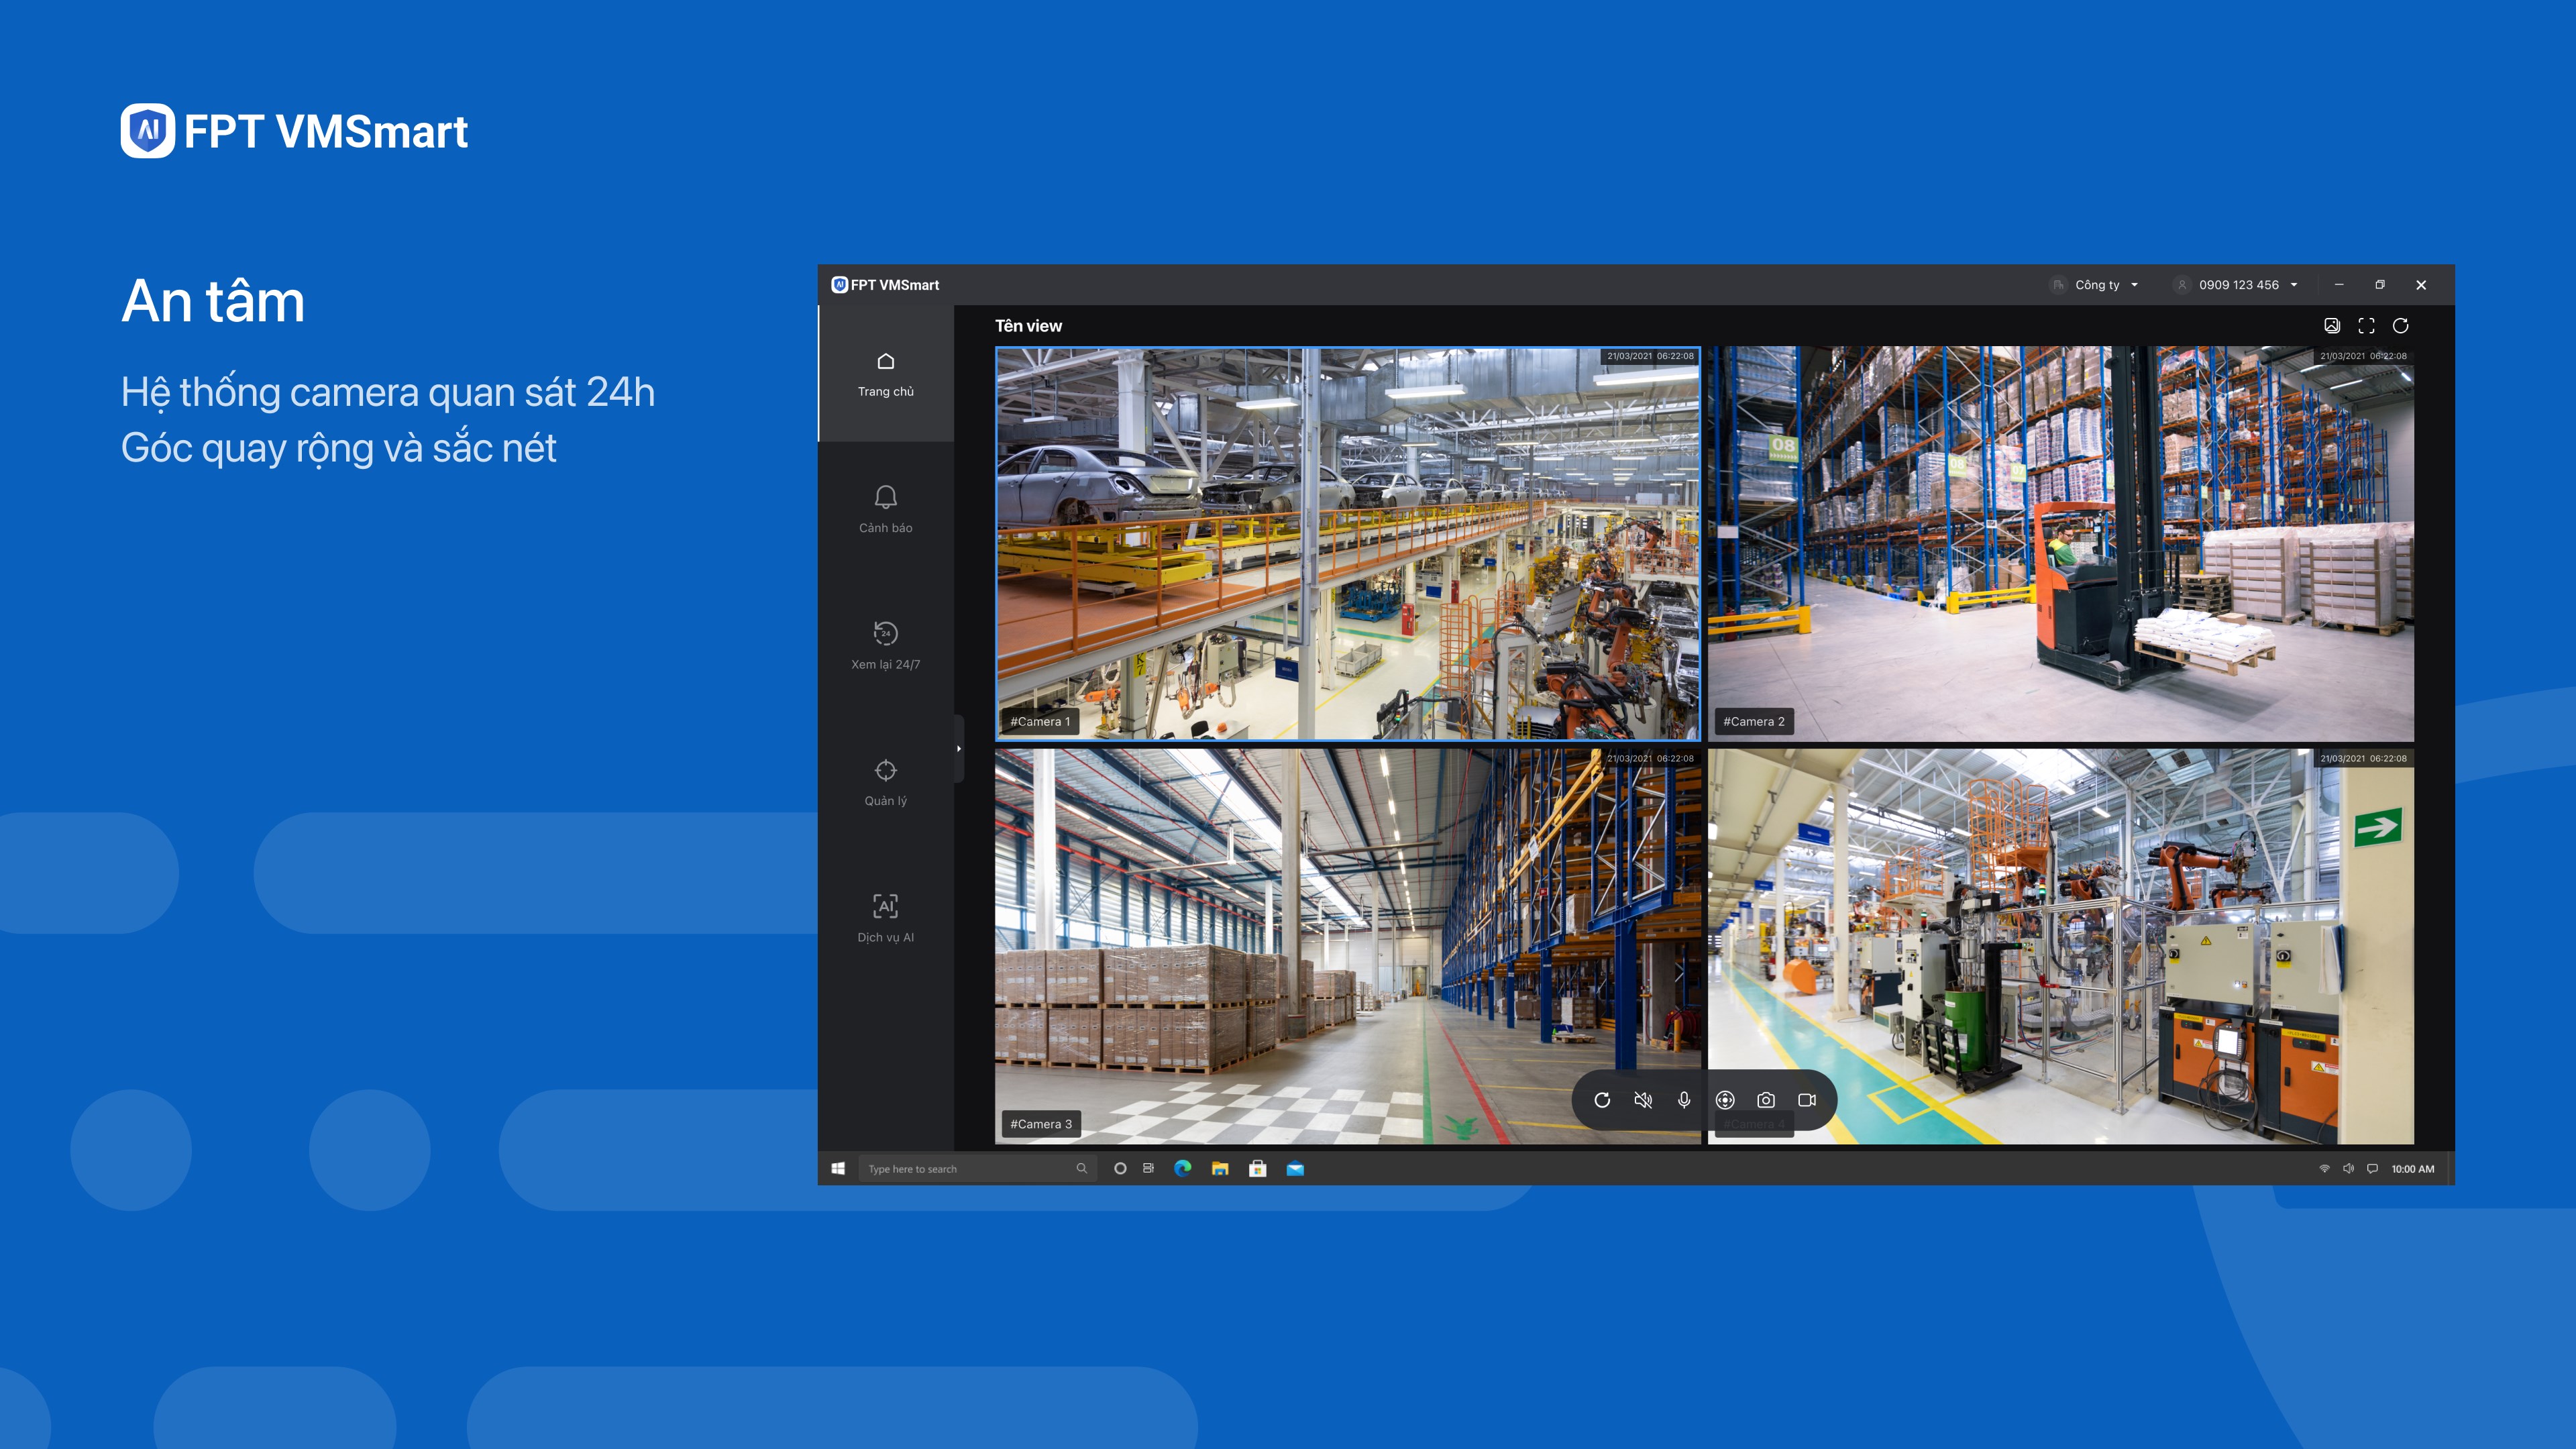The height and width of the screenshot is (1449, 2576).
Task: Refresh the view using top-right reload icon
Action: coord(2400,326)
